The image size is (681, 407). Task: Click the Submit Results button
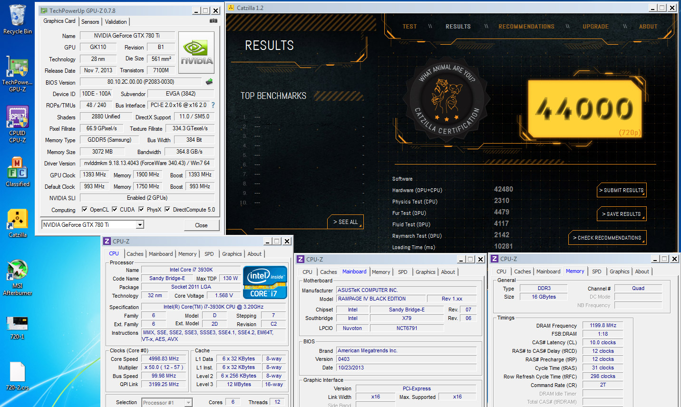622,190
